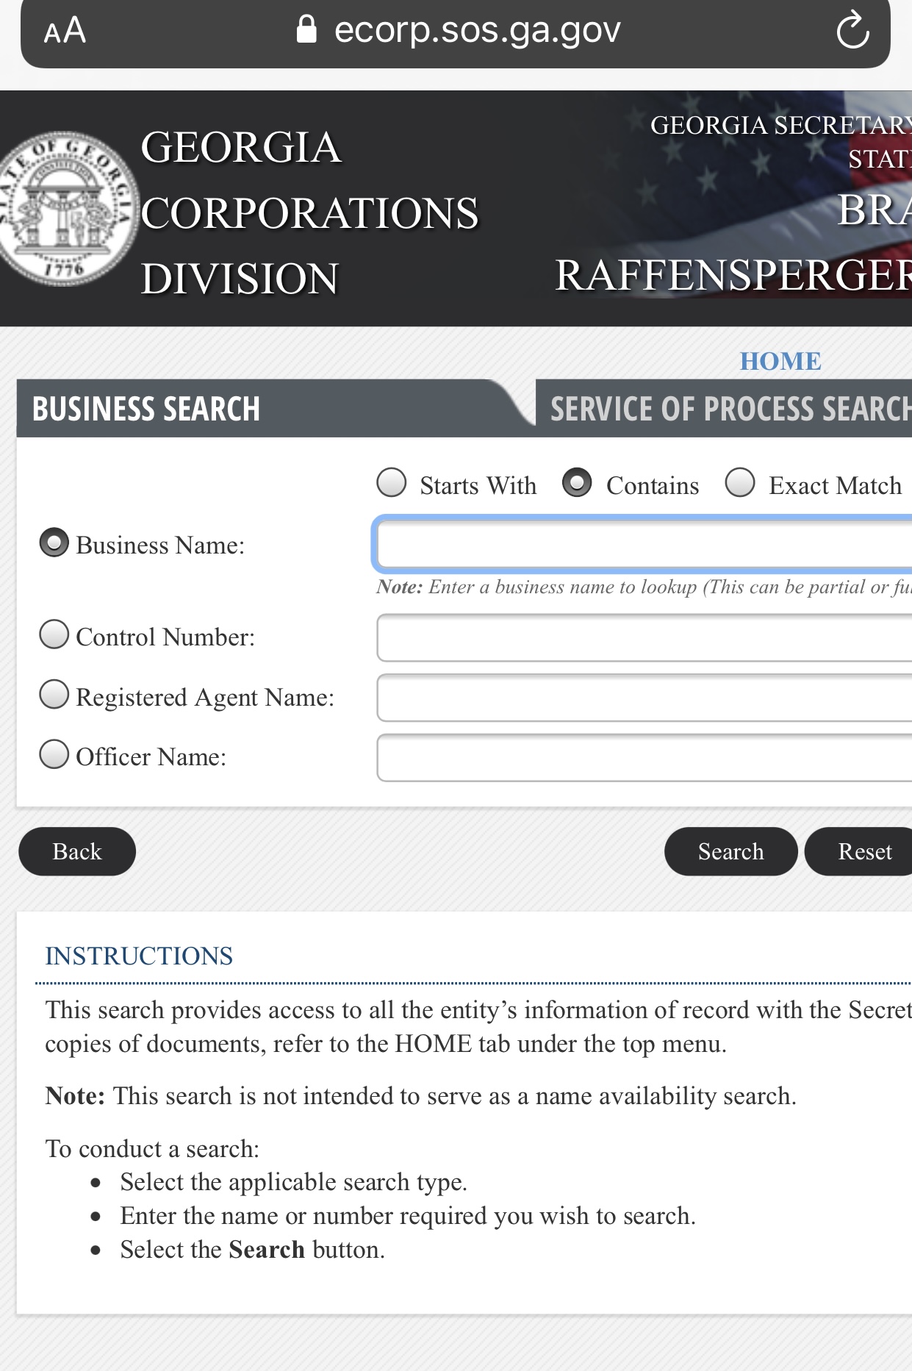Click the Reset button
This screenshot has width=912, height=1371.
860,851
